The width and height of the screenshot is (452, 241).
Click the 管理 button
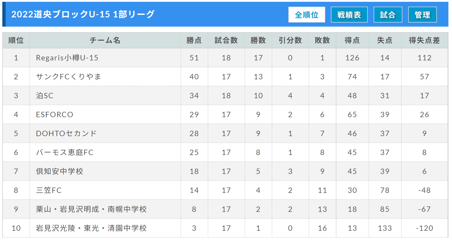[422, 15]
